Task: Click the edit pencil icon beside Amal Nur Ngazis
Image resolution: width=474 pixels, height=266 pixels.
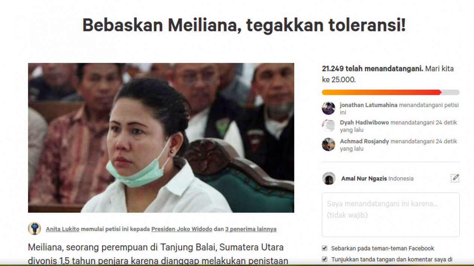Action: pyautogui.click(x=455, y=178)
